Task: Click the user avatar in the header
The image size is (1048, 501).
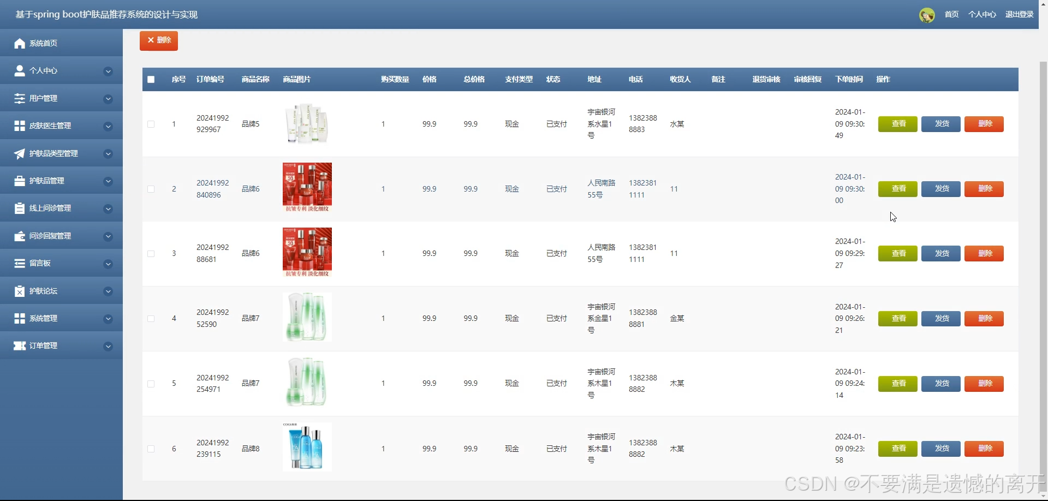Action: [x=927, y=15]
